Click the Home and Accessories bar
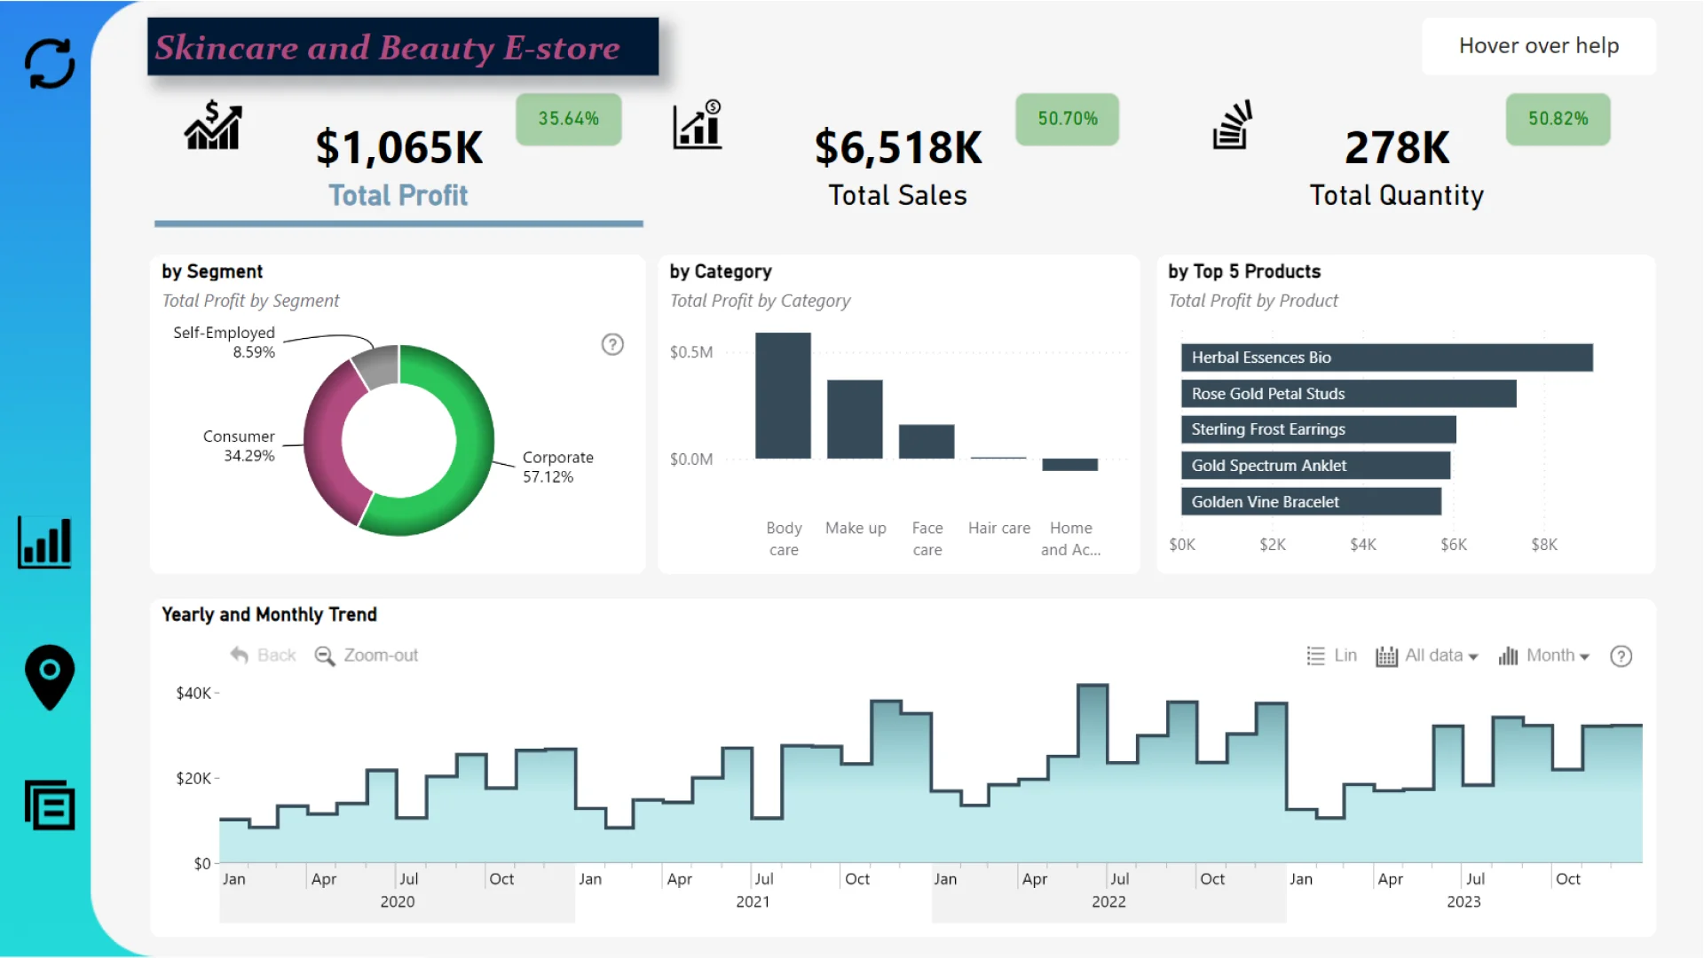1704x958 pixels. tap(1070, 465)
